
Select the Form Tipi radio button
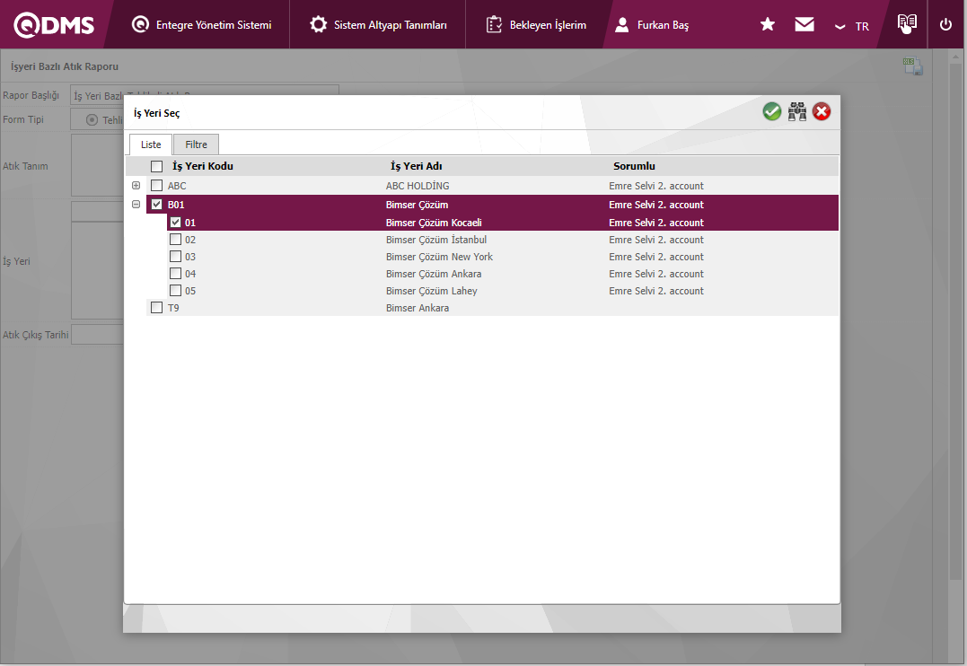pos(92,119)
